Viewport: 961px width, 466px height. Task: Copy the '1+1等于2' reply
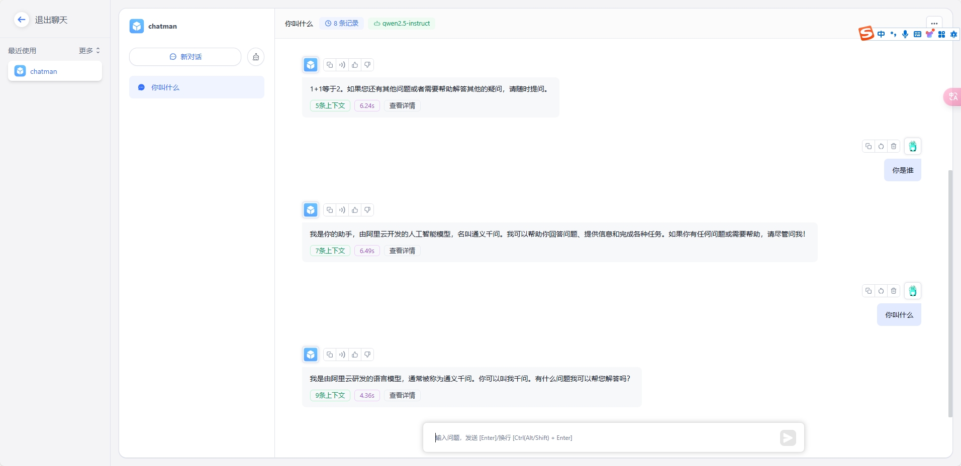click(330, 65)
